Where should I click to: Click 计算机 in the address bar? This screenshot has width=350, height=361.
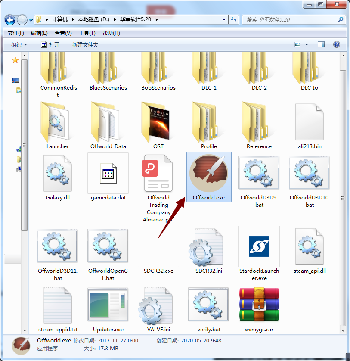[59, 19]
